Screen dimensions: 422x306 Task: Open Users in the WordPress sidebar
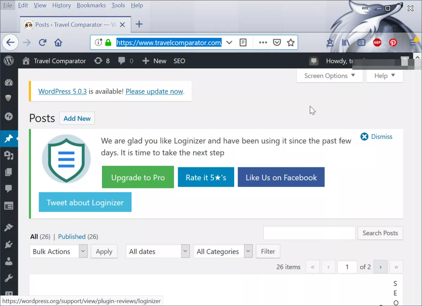tap(9, 262)
